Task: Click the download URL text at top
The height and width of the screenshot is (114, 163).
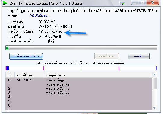Action: (83, 11)
